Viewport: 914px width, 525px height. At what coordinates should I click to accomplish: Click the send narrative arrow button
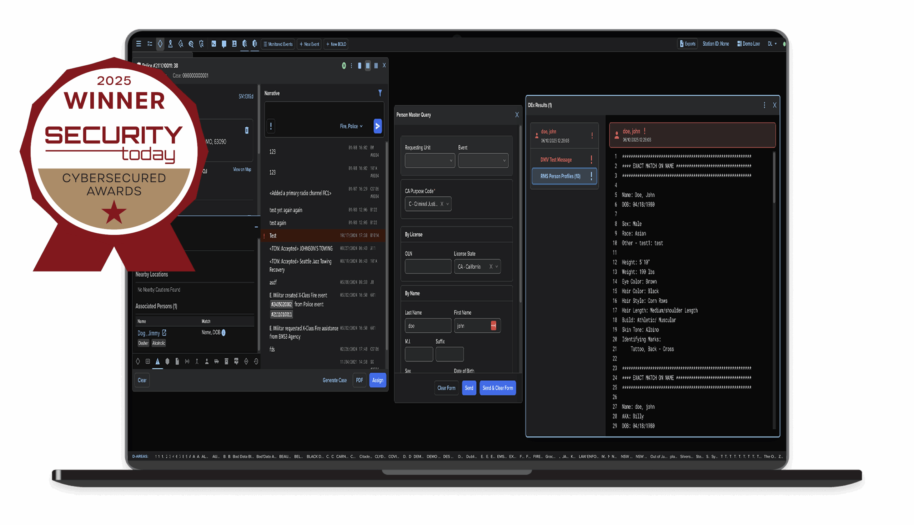[377, 126]
